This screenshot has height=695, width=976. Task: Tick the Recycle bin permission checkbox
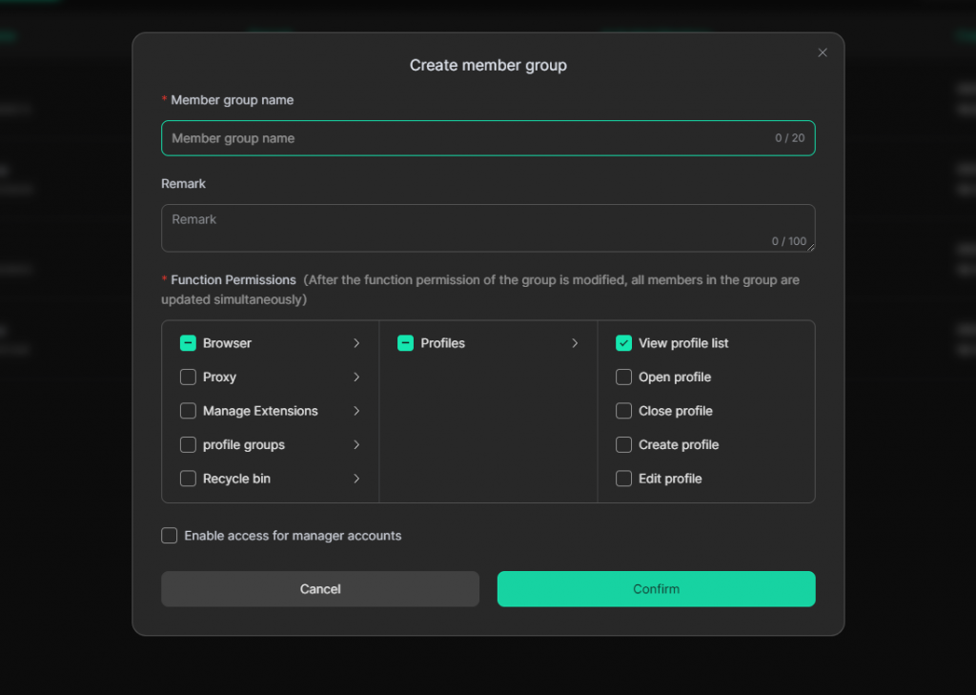tap(188, 479)
